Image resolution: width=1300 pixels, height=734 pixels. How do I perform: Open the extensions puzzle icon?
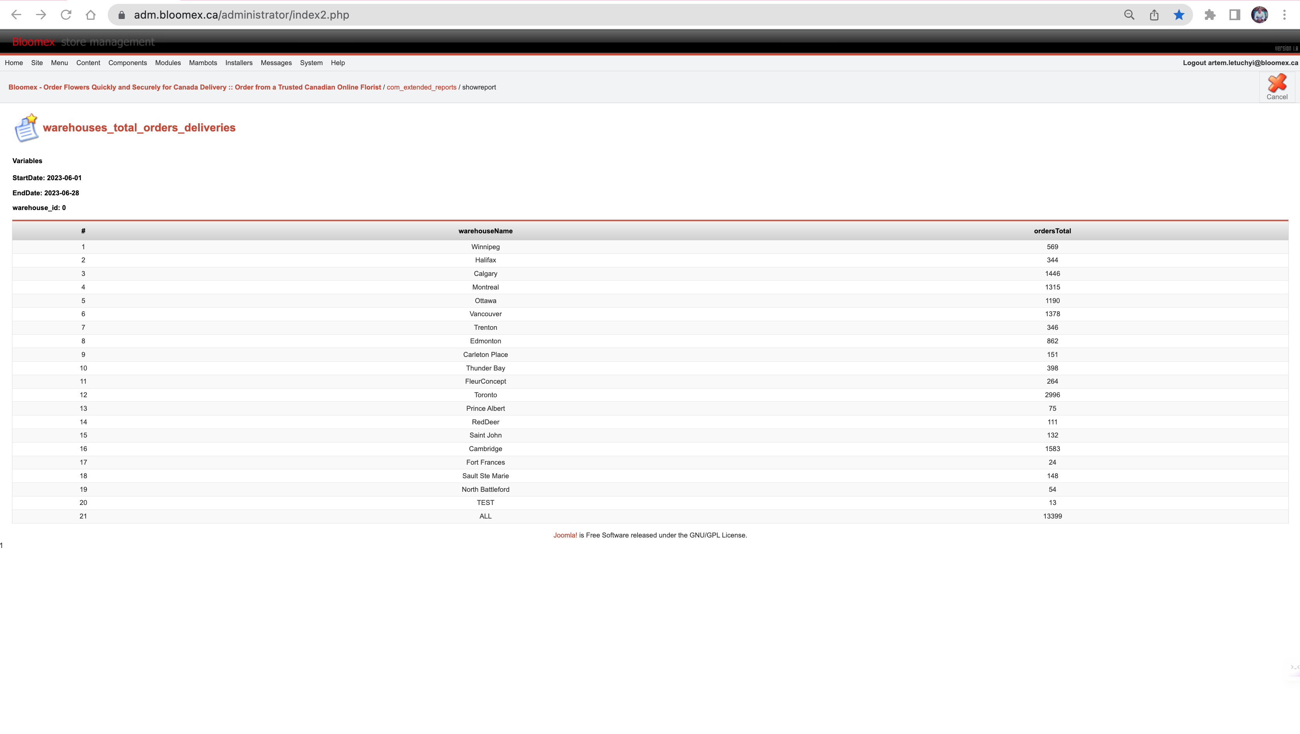click(1210, 15)
